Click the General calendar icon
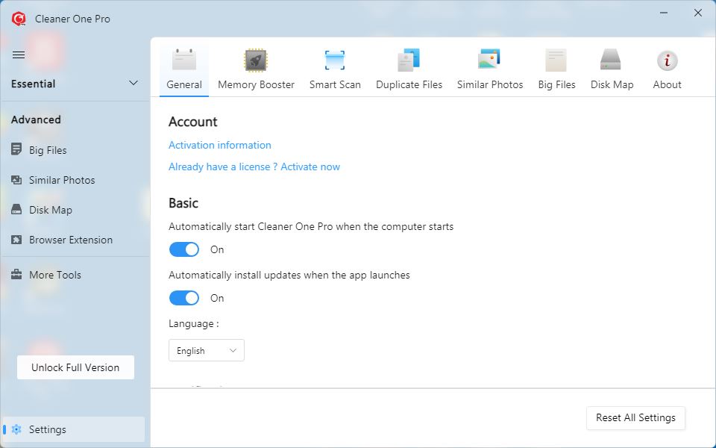Viewport: 716px width, 448px height. 184,60
